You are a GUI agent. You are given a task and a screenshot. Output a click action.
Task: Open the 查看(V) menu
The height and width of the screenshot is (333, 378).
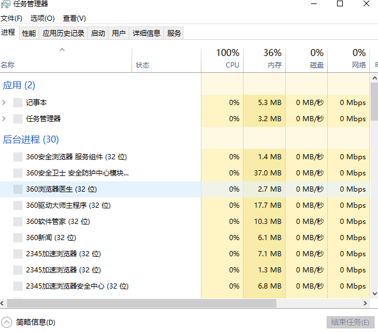[74, 18]
